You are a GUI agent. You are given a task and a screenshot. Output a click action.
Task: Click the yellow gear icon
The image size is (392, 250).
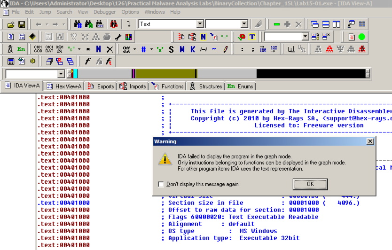[x=33, y=61]
